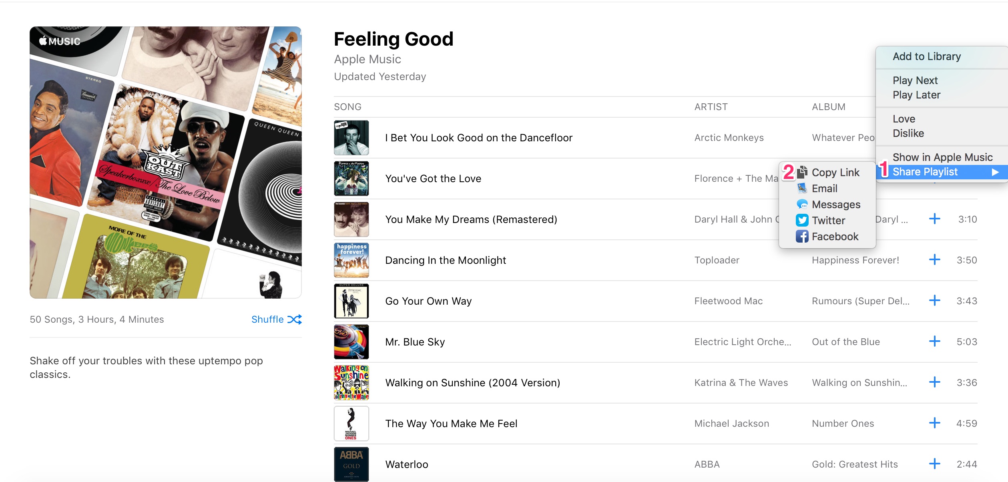Expand the Share Playlist submenu arrow

pyautogui.click(x=995, y=172)
